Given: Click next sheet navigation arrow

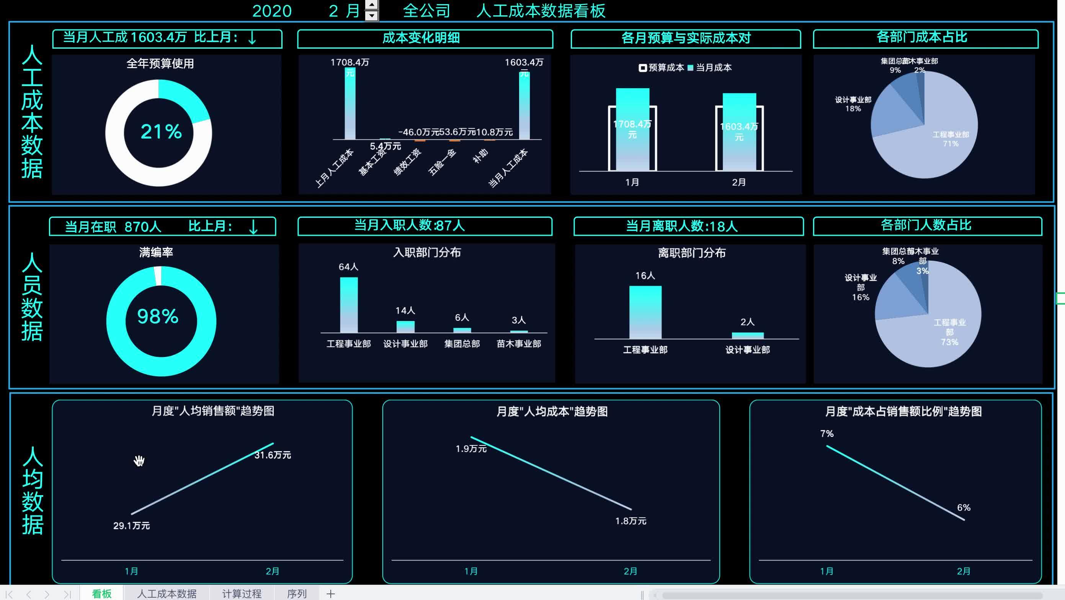Looking at the screenshot, I should (47, 594).
